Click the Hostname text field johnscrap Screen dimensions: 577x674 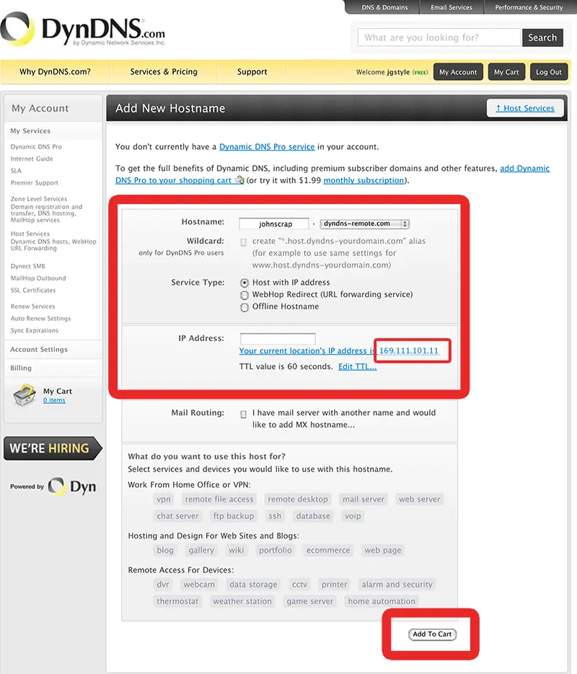coord(274,223)
